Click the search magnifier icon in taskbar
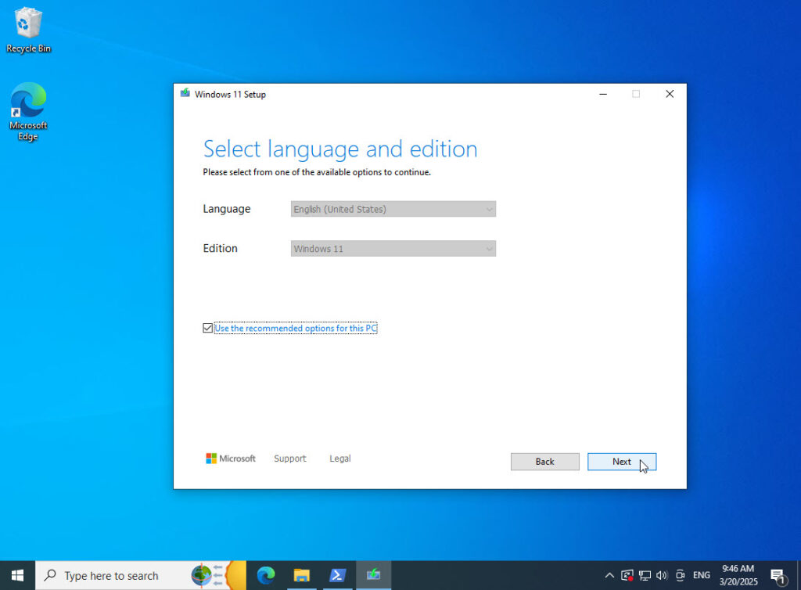This screenshot has height=590, width=801. pos(50,575)
